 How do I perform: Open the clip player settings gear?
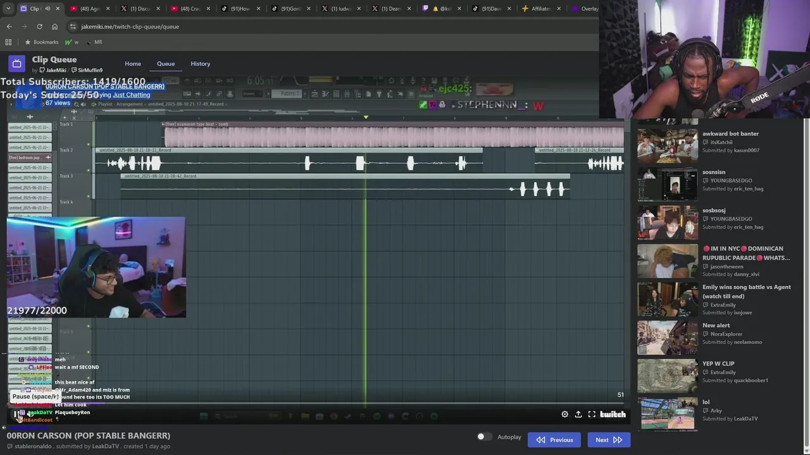pos(564,414)
